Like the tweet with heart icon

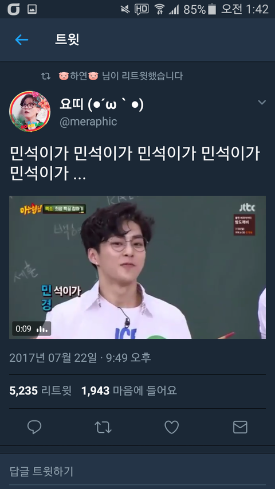tap(171, 427)
